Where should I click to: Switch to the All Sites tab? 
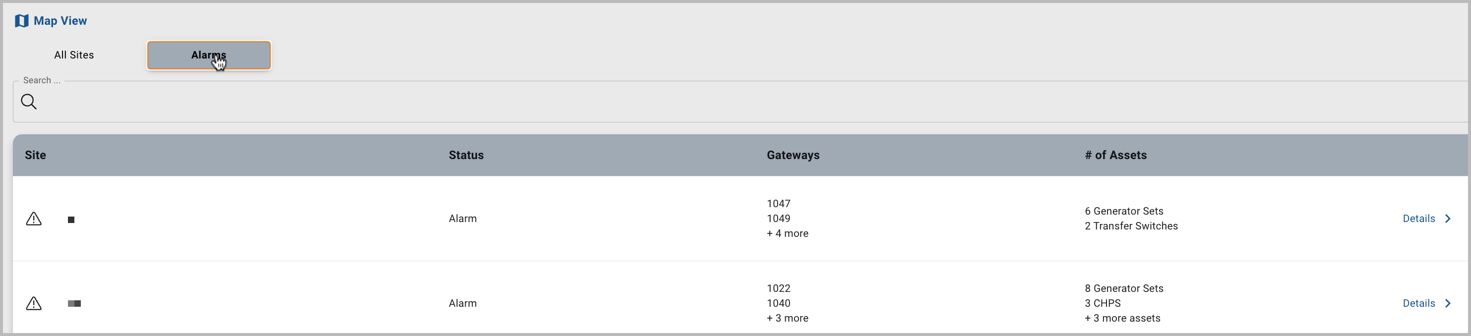[x=74, y=56]
